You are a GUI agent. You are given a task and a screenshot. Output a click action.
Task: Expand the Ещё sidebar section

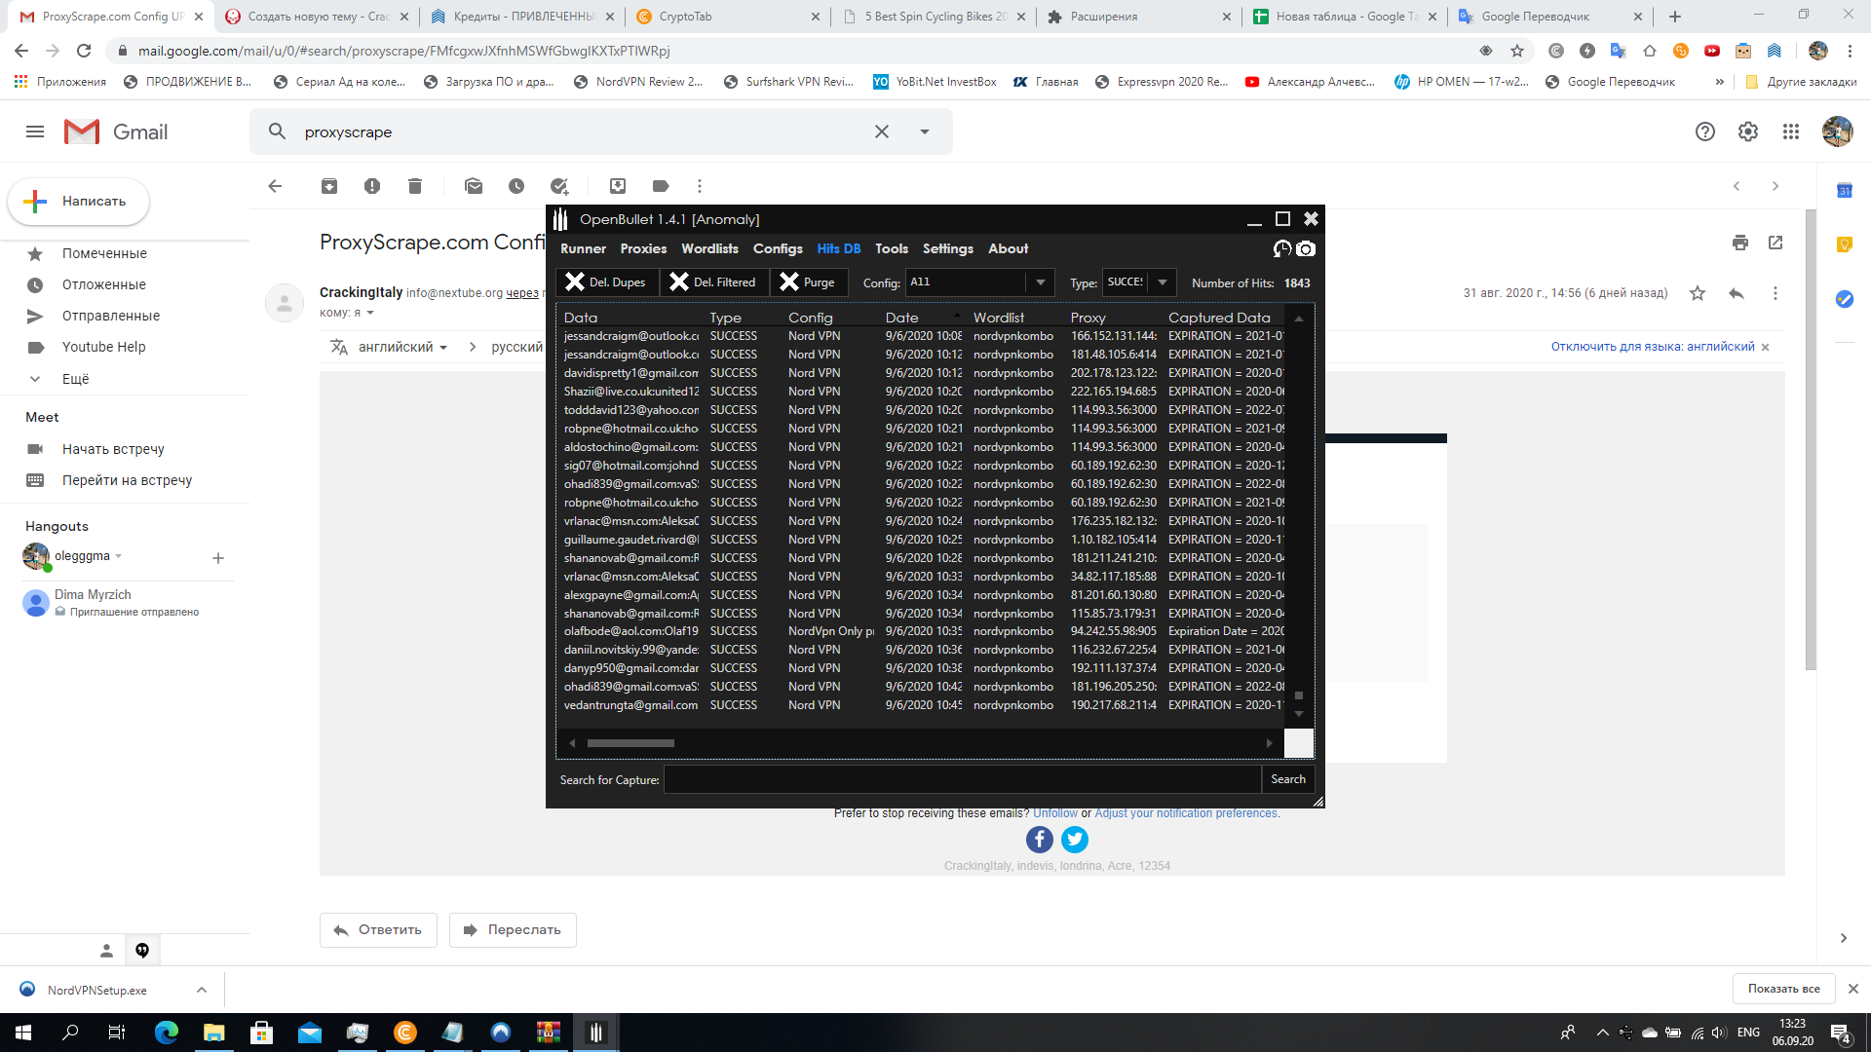(75, 379)
